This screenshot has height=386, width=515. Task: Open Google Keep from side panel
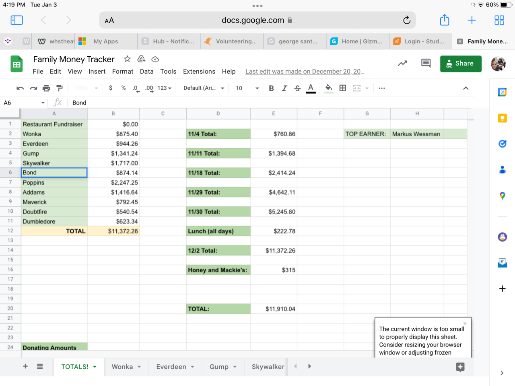[502, 118]
